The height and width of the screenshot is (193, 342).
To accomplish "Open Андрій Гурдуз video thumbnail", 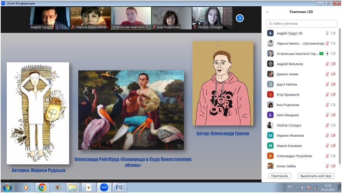I will pos(50,18).
